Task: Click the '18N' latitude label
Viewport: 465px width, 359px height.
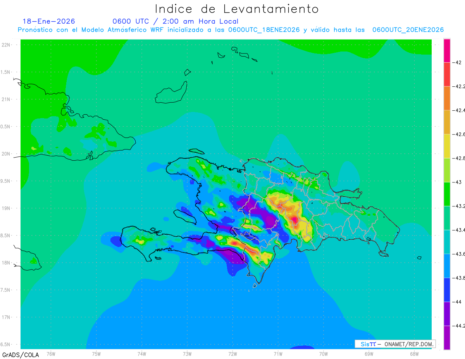Action: (x=6, y=263)
